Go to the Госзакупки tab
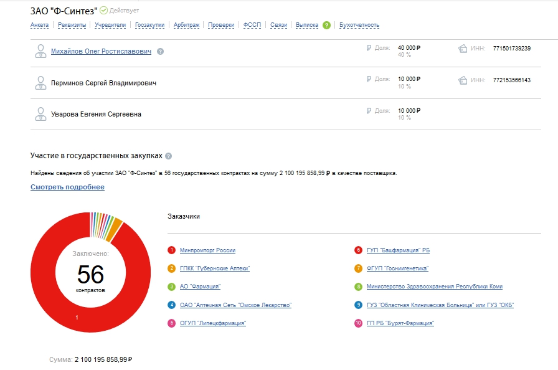558x370 pixels. coord(150,25)
